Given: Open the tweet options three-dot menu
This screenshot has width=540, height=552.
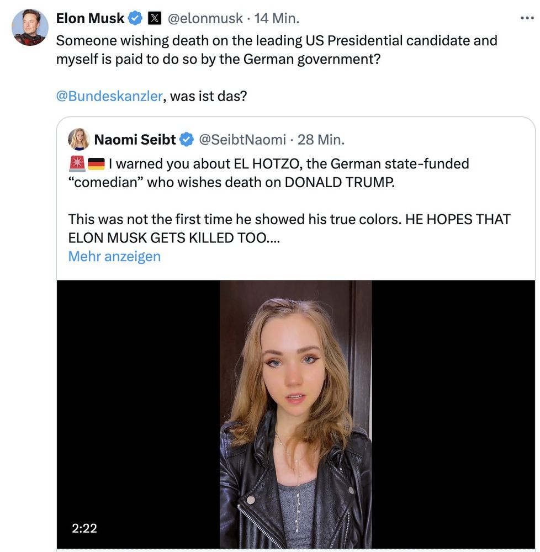Looking at the screenshot, I should [527, 18].
